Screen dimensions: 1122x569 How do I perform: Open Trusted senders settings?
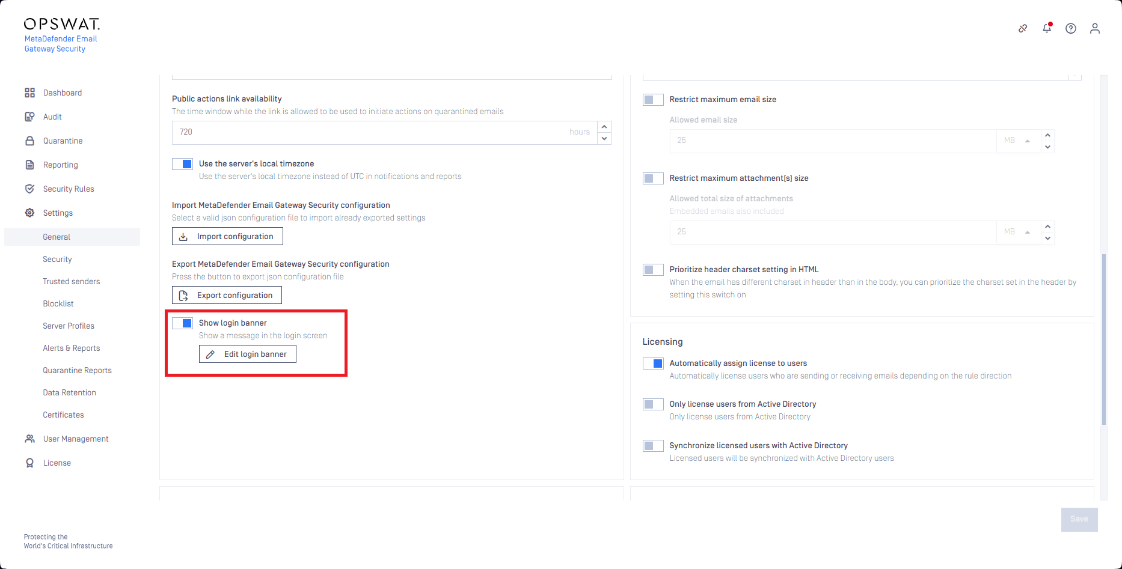tap(72, 281)
